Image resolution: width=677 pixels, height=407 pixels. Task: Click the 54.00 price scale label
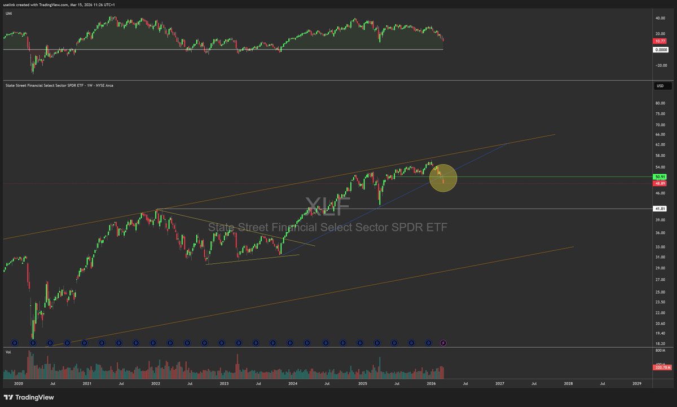[x=661, y=167]
